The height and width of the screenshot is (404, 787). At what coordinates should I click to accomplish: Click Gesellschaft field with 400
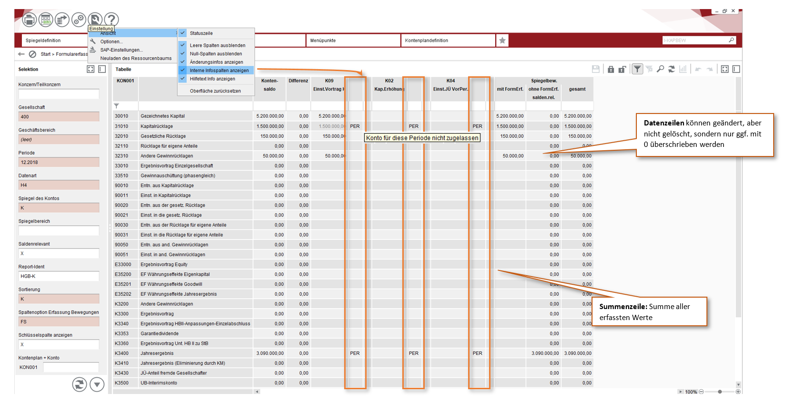click(59, 117)
